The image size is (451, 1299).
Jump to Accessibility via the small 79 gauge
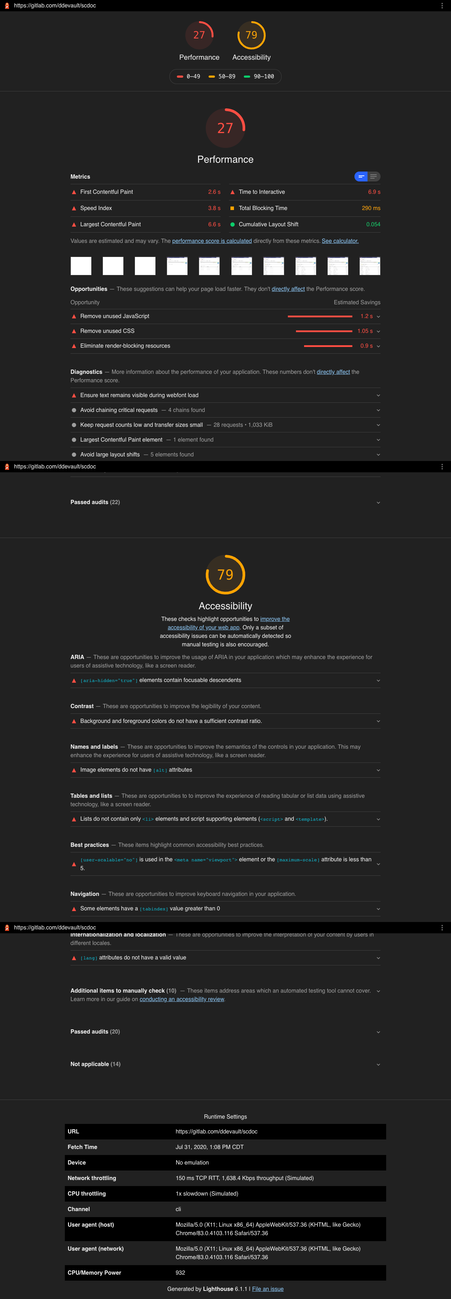pyautogui.click(x=251, y=35)
